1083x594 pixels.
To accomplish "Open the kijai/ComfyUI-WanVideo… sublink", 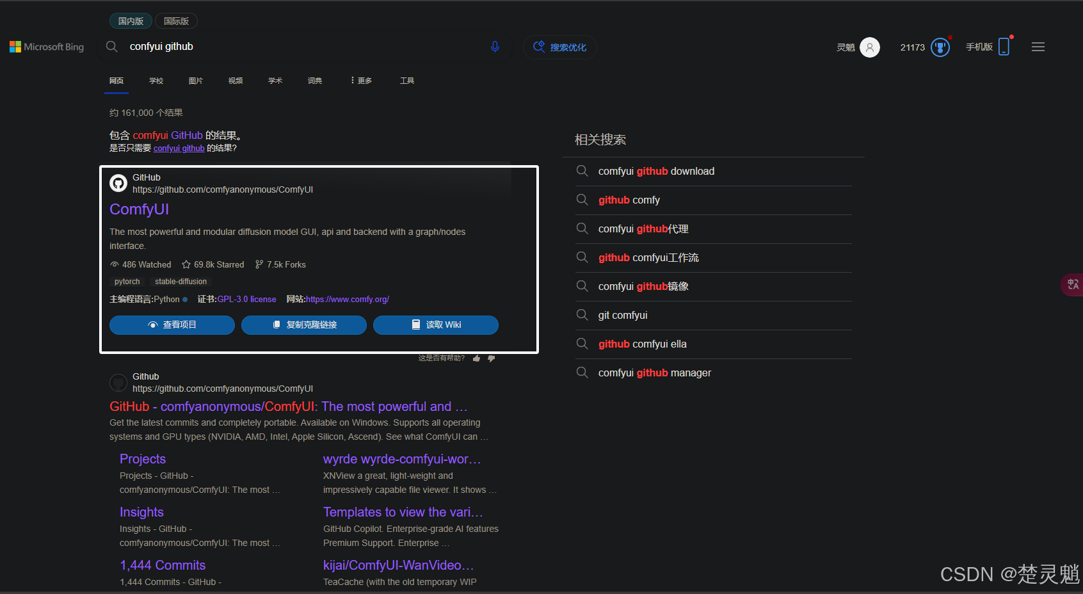I will click(x=399, y=565).
